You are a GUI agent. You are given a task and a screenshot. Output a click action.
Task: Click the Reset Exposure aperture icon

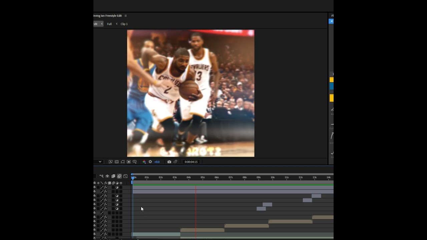(x=150, y=162)
